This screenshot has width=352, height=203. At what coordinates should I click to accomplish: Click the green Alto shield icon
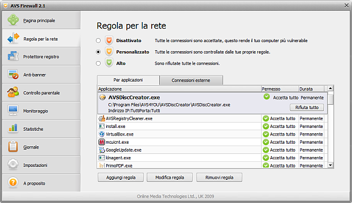109,63
